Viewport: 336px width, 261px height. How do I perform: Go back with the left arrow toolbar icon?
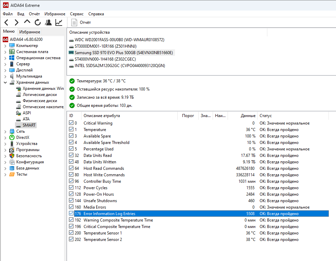[x=6, y=22]
